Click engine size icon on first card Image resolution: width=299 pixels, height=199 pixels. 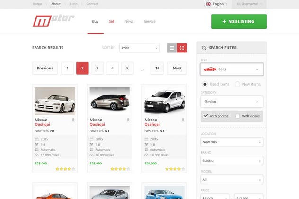tap(37, 144)
